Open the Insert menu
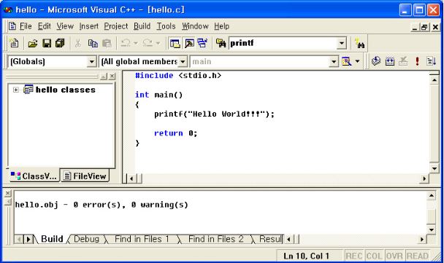Viewport: 444px width, 263px height. (88, 26)
